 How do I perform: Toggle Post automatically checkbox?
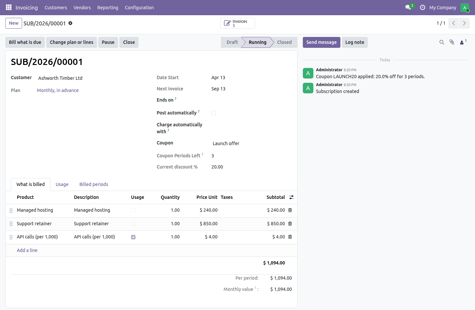pyautogui.click(x=214, y=113)
